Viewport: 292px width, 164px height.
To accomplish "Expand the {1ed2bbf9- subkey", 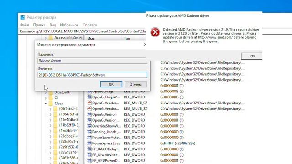I will pos(51,131).
